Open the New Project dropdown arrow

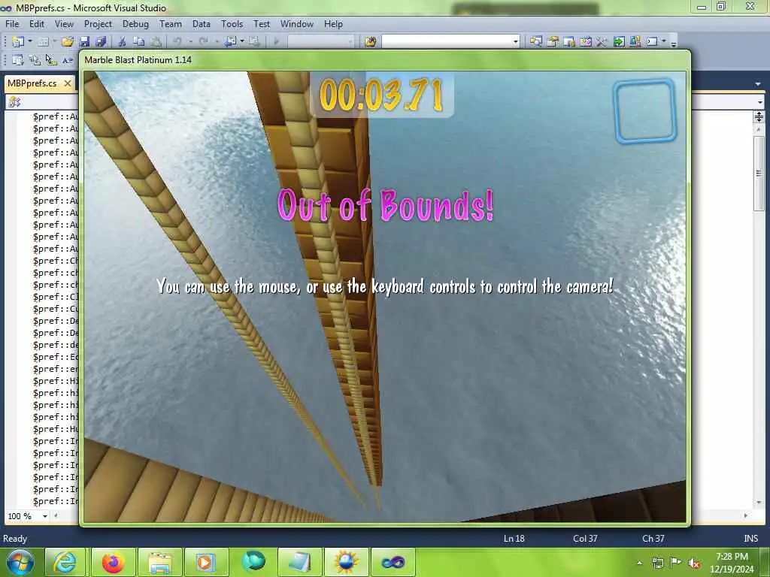tap(30, 42)
